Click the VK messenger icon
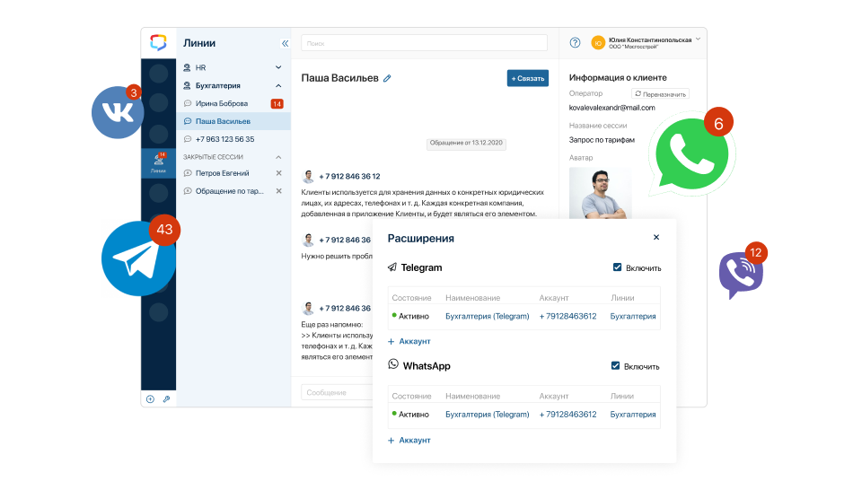The image size is (862, 490). pos(118,112)
